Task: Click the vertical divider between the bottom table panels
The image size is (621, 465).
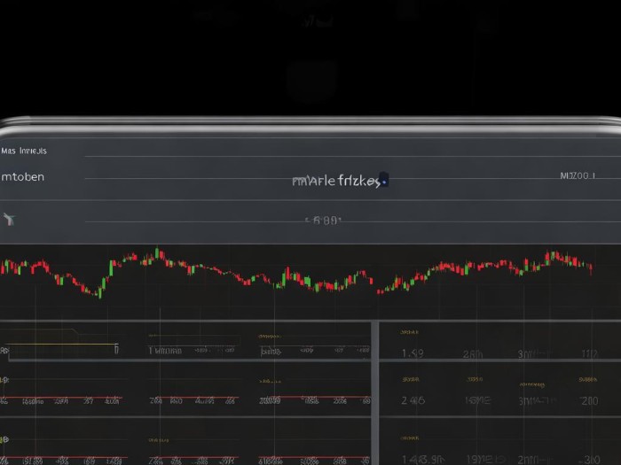Action: click(374, 390)
